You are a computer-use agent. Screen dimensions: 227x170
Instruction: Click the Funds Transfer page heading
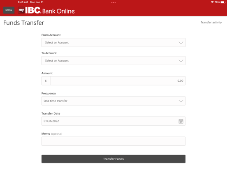coord(23,23)
